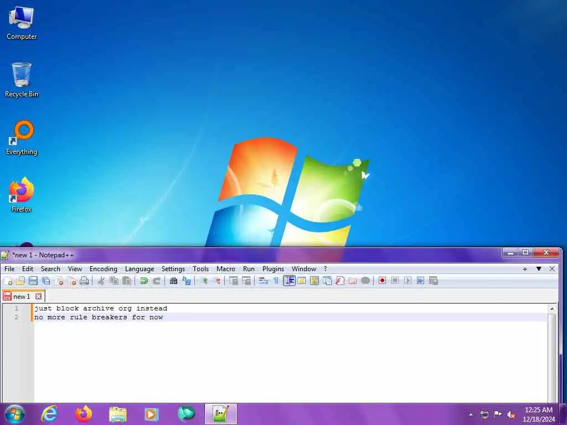
Task: Open the Run menu
Action: 249,269
